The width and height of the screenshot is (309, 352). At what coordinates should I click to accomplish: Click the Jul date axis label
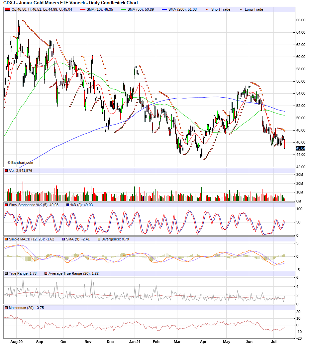tap(274, 342)
